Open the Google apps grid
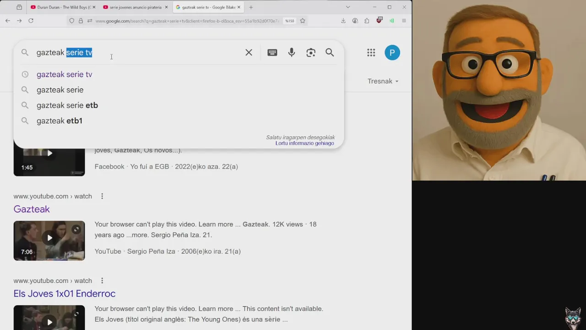This screenshot has width=586, height=330. point(371,53)
